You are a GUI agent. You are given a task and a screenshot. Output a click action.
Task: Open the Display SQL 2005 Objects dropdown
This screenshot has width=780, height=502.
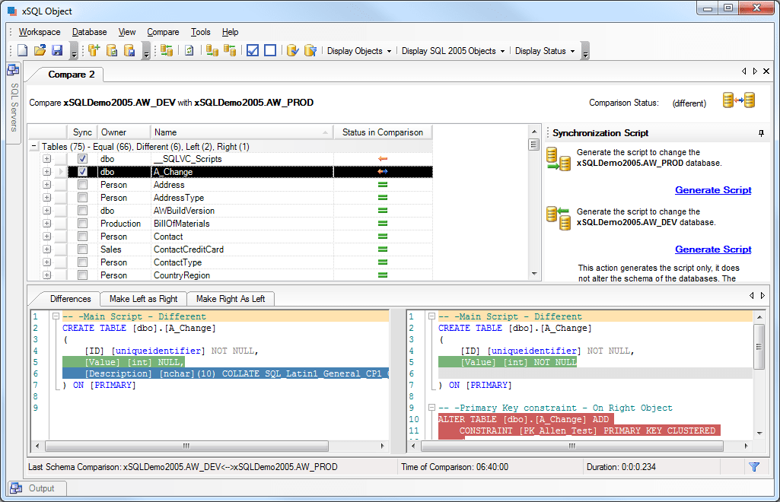click(x=454, y=51)
